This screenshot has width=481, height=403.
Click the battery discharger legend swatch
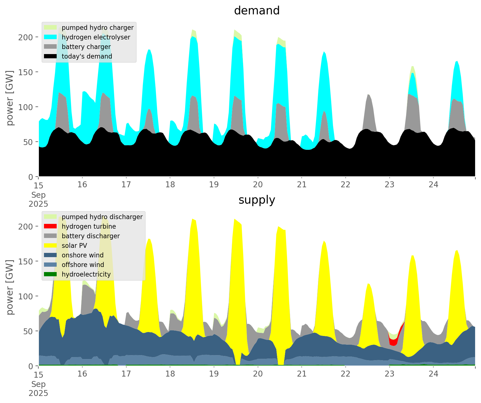point(50,236)
